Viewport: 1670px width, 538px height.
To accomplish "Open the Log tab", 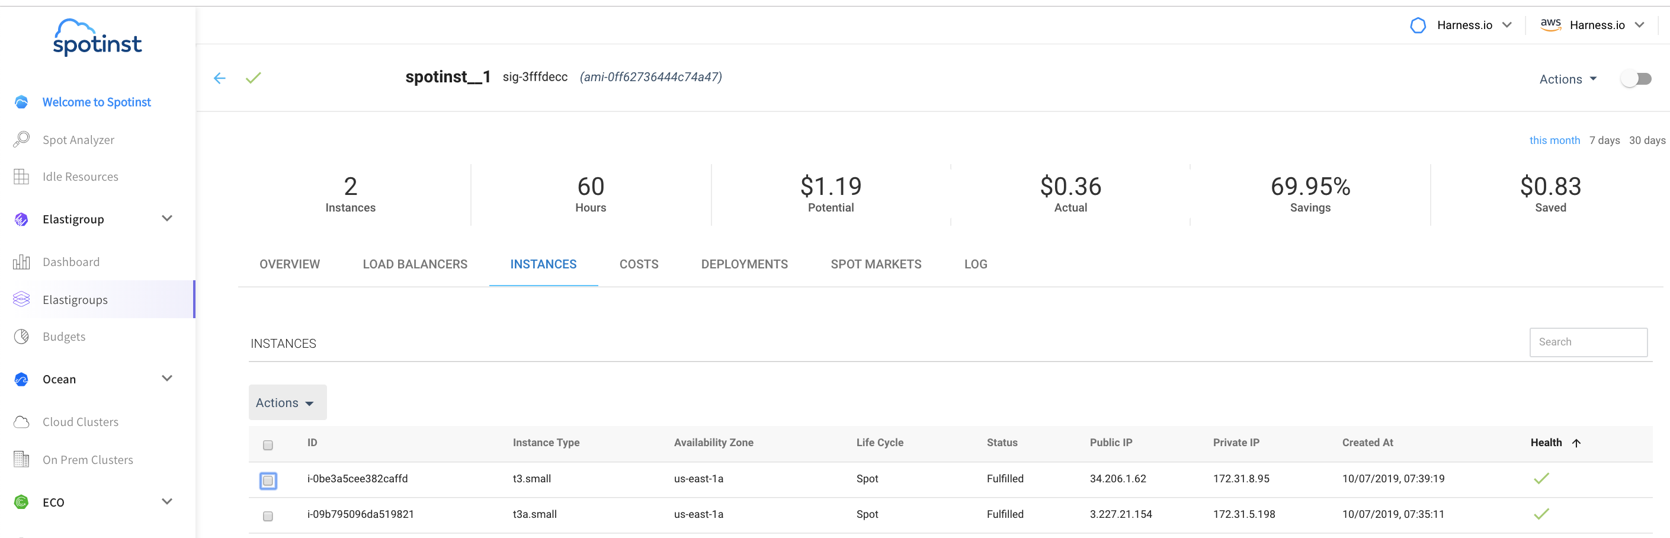I will click(976, 264).
